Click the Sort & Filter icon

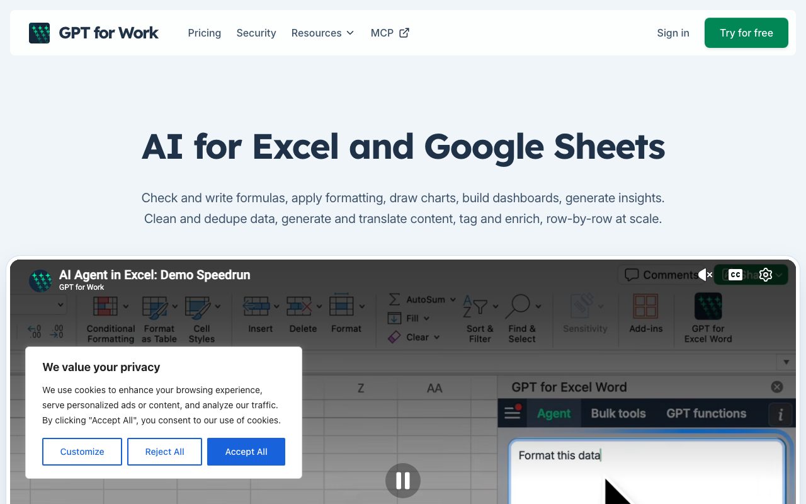[x=475, y=306]
